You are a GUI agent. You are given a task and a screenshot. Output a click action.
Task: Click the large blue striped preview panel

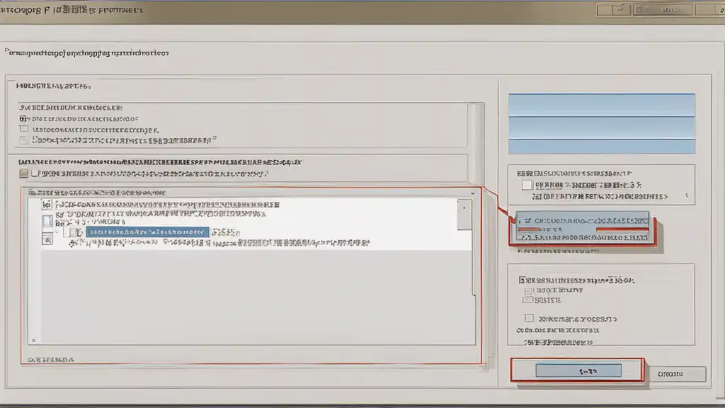tap(602, 123)
